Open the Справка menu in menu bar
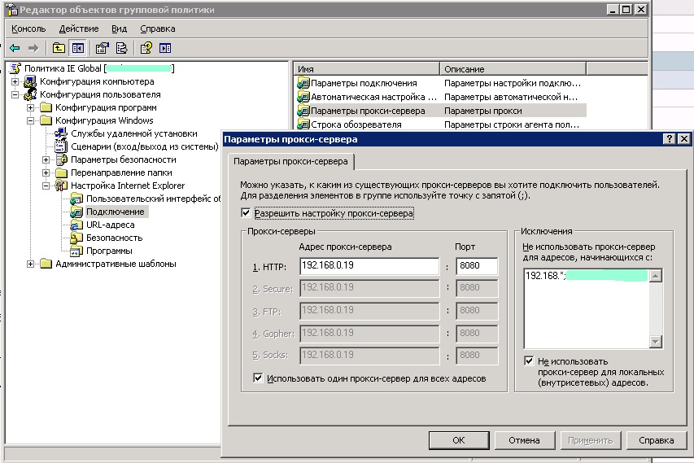694x463 pixels. tap(158, 28)
